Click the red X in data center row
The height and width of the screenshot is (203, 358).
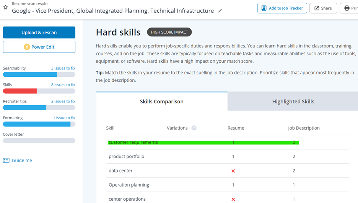233,171
